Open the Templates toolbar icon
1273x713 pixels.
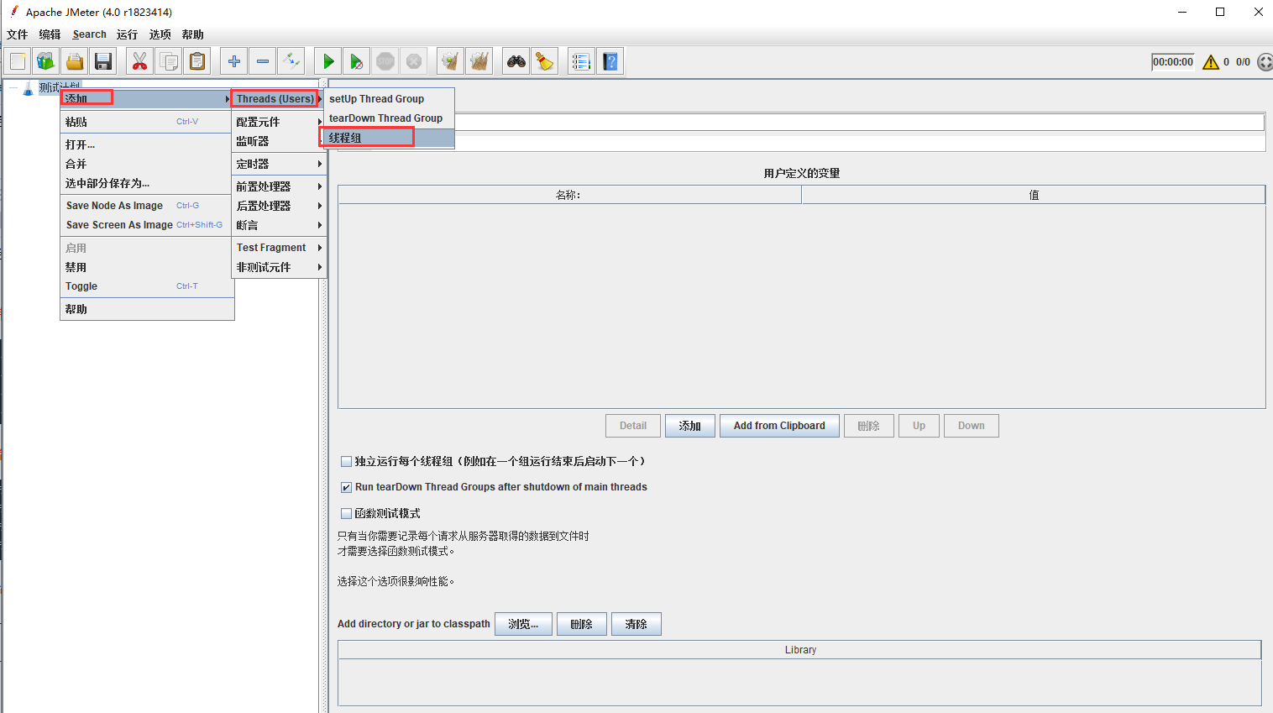pos(46,61)
